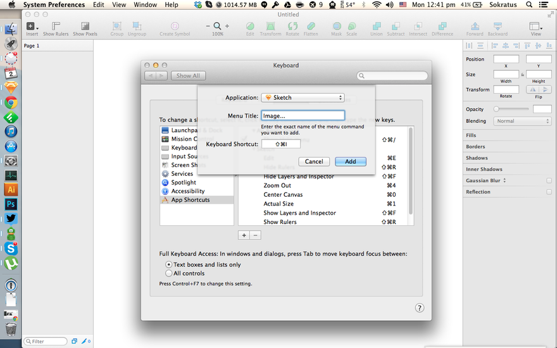Open Skype from the Dock
Screen dimensions: 557x348
11,248
